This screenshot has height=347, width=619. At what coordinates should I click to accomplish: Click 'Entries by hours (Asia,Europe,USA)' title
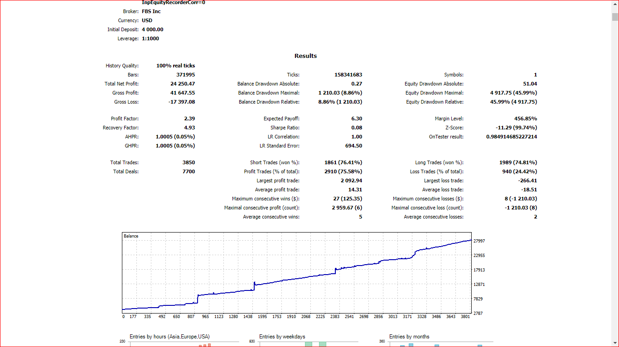point(169,337)
